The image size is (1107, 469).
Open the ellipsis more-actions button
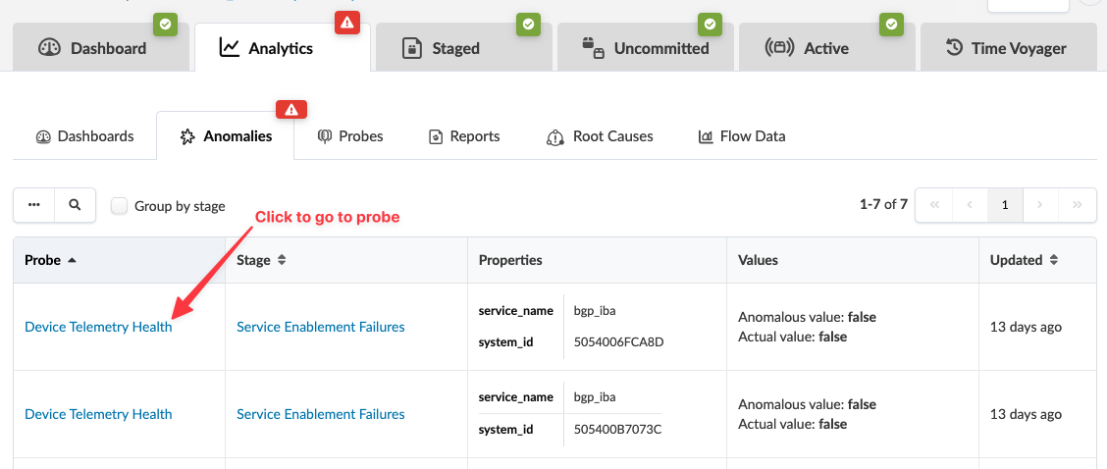click(34, 205)
